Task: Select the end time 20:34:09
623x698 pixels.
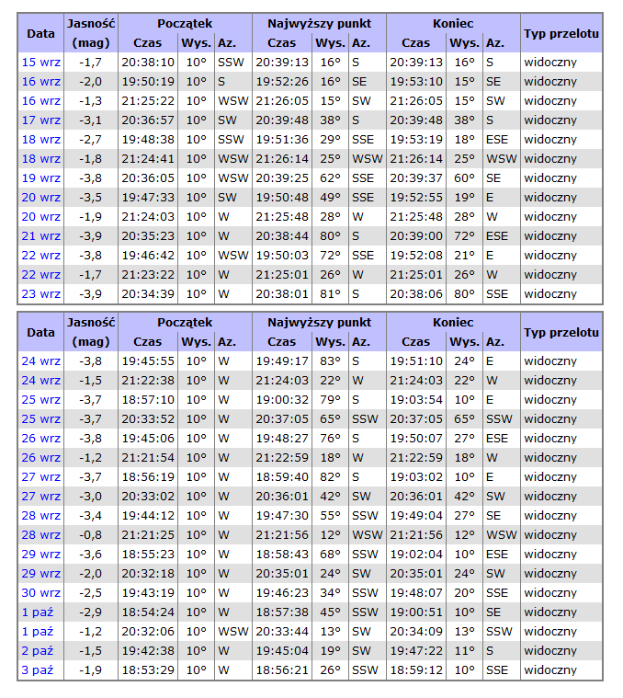Action: pos(416,632)
